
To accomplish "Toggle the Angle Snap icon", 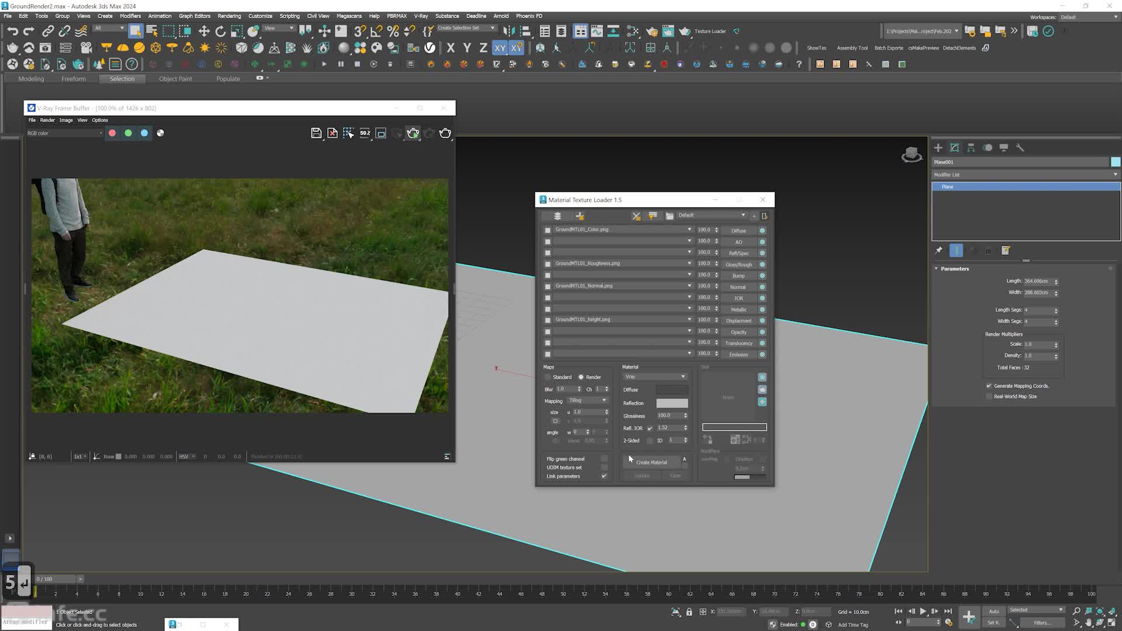I will click(376, 31).
